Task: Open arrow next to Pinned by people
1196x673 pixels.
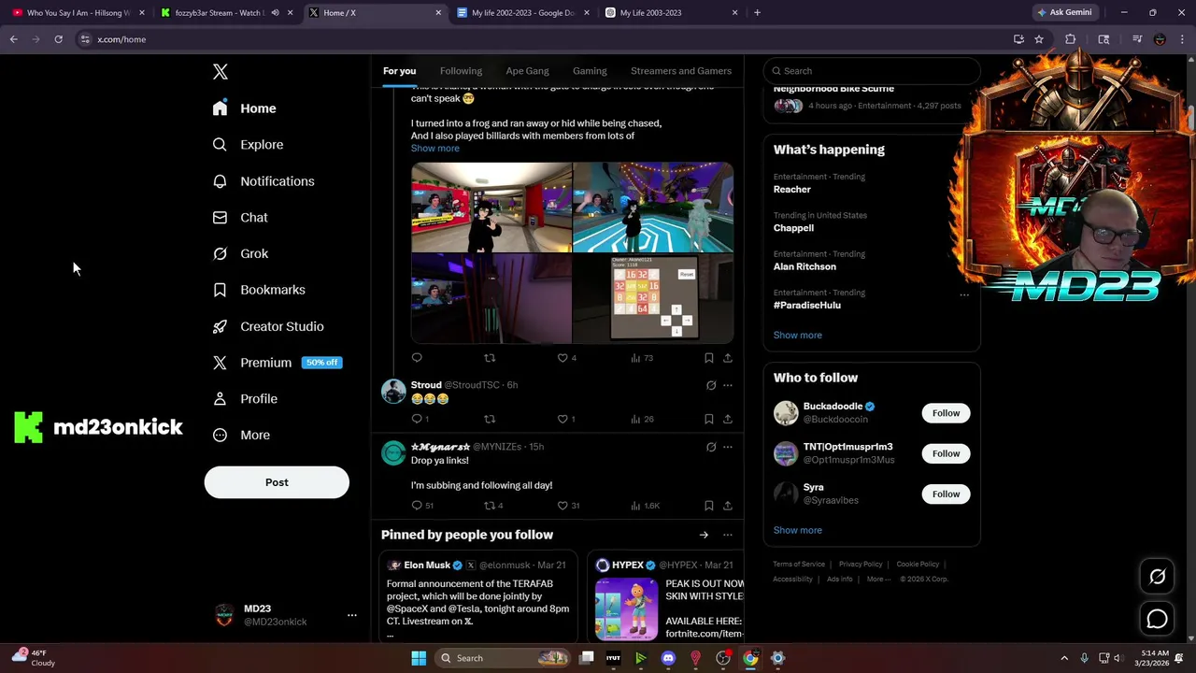Action: click(x=704, y=535)
